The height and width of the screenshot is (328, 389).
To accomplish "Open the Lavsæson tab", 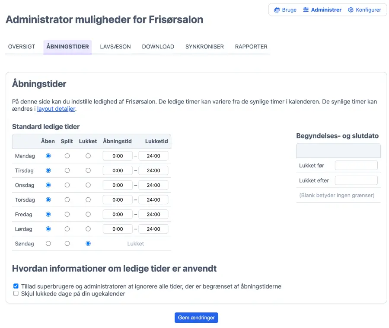I will click(x=115, y=47).
